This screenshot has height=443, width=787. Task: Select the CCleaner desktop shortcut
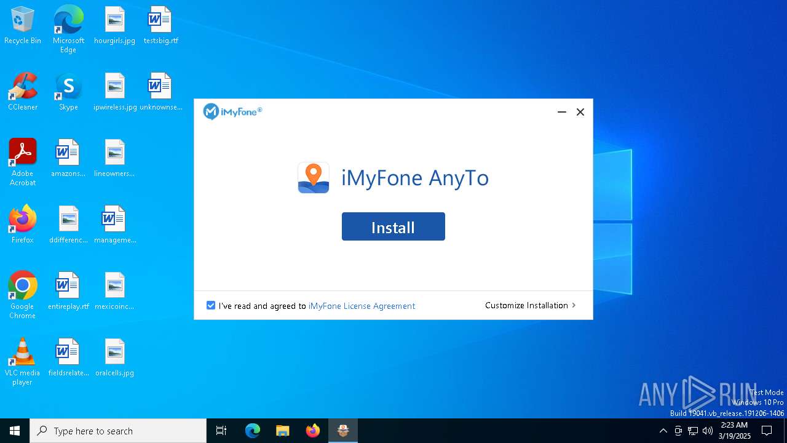(x=23, y=92)
